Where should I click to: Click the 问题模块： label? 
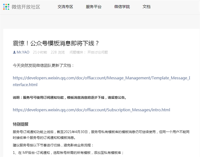tap(77, 52)
